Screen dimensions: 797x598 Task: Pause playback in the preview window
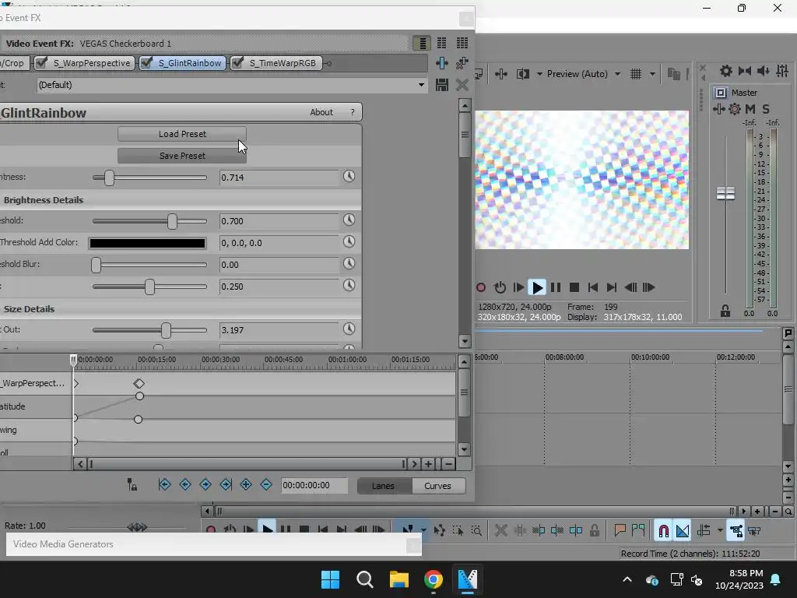pos(556,288)
